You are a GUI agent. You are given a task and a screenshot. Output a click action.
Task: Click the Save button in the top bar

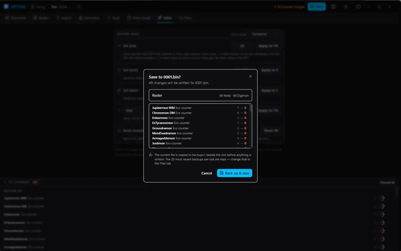[316, 6]
